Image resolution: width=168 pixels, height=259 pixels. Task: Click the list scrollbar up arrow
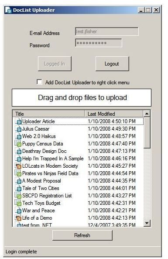tap(147, 114)
